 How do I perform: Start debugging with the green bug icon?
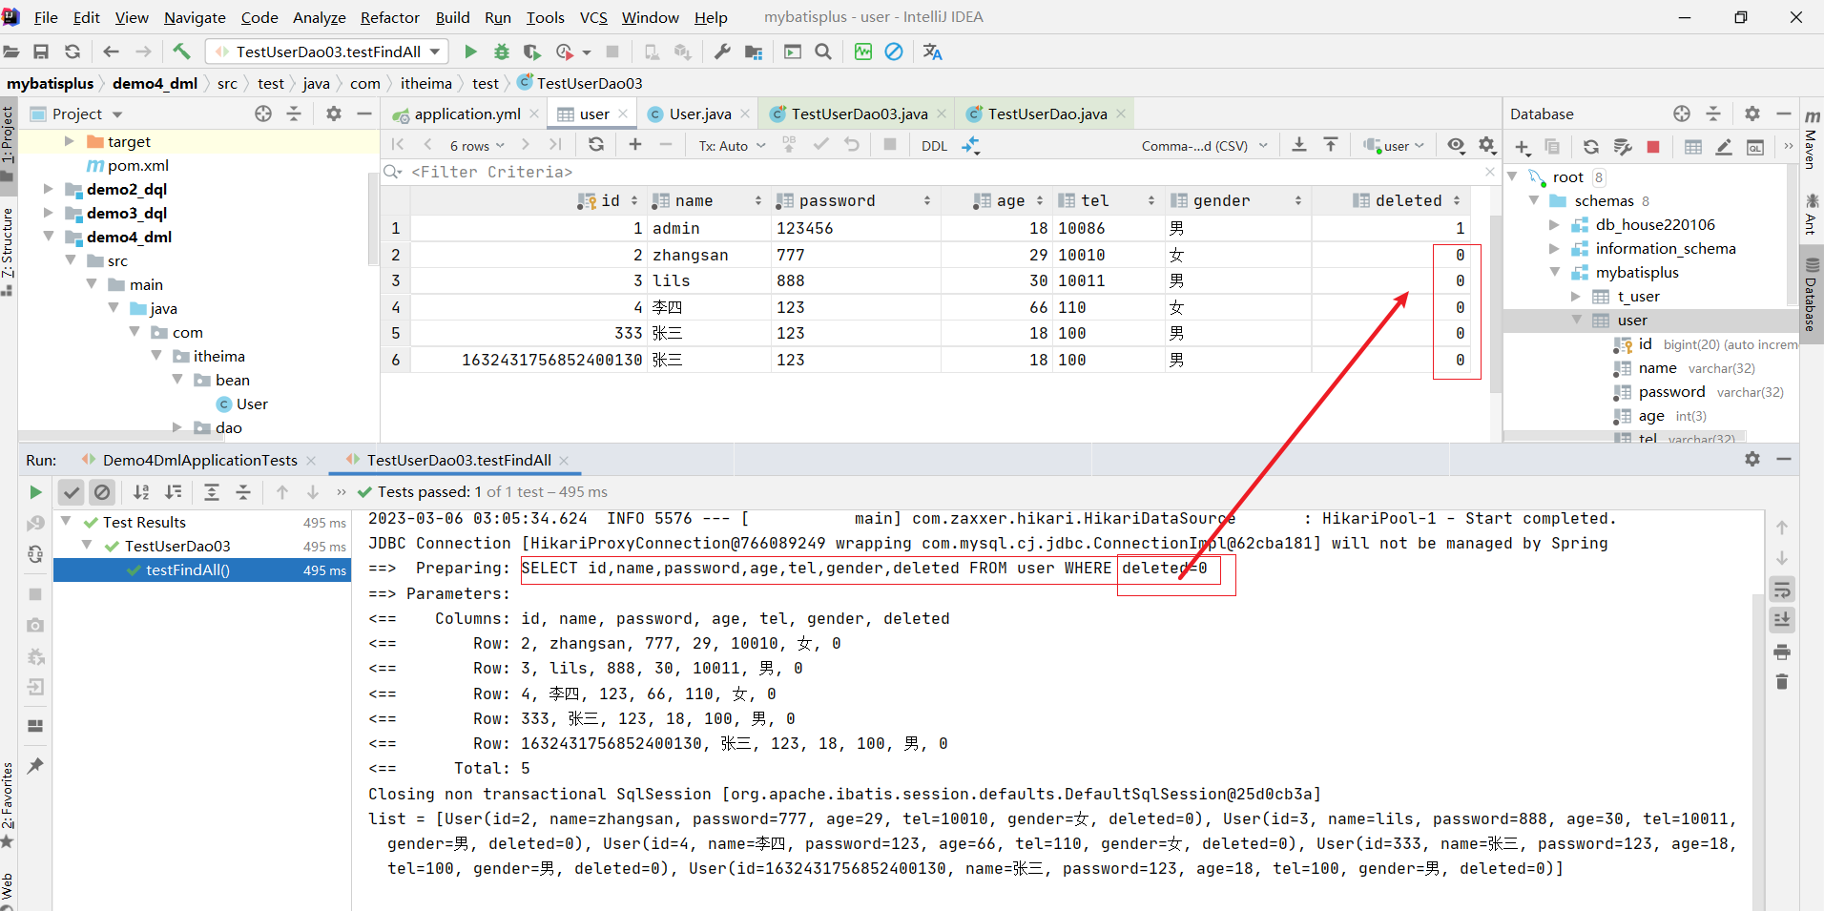click(502, 52)
